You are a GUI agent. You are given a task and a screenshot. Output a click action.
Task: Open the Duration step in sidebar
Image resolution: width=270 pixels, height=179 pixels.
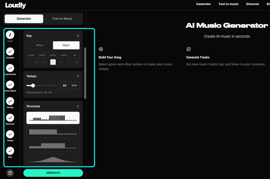click(10, 51)
